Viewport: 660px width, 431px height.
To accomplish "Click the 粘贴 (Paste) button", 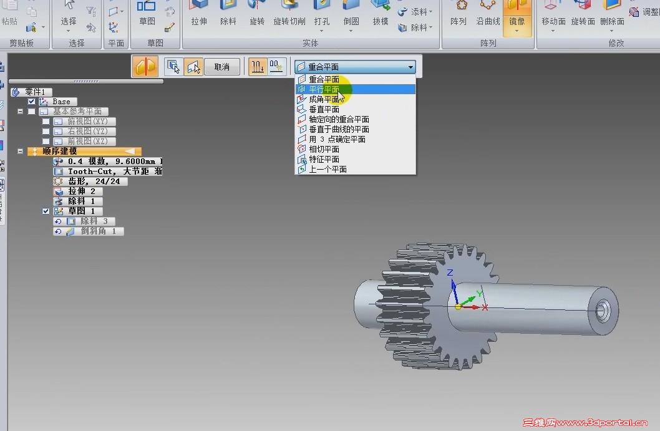I will [x=9, y=14].
